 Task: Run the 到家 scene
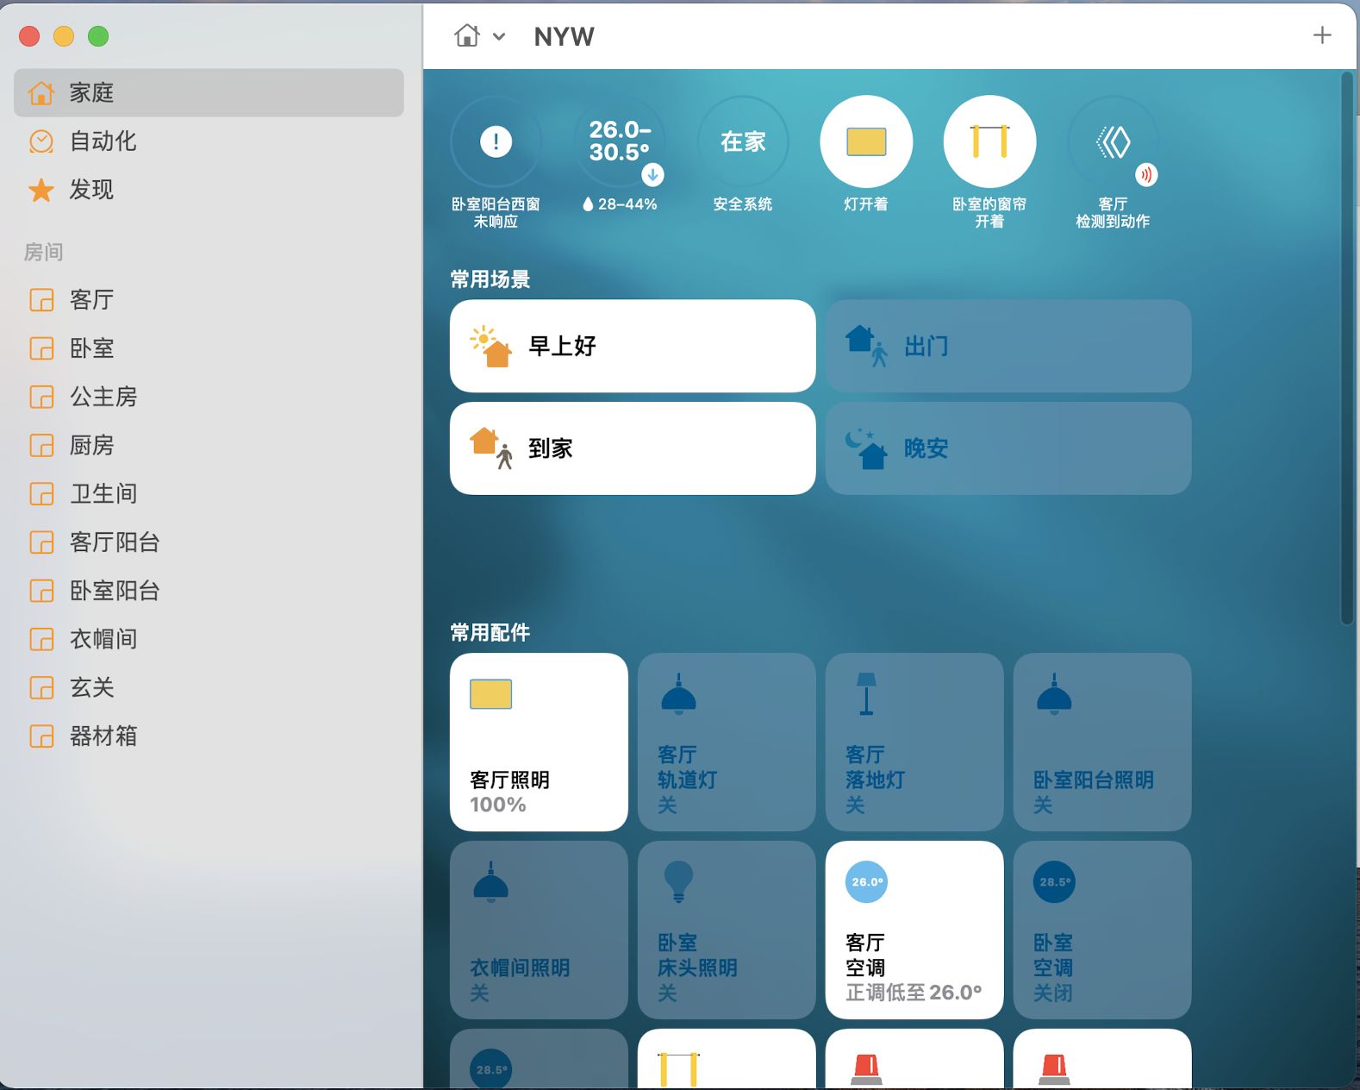[633, 448]
